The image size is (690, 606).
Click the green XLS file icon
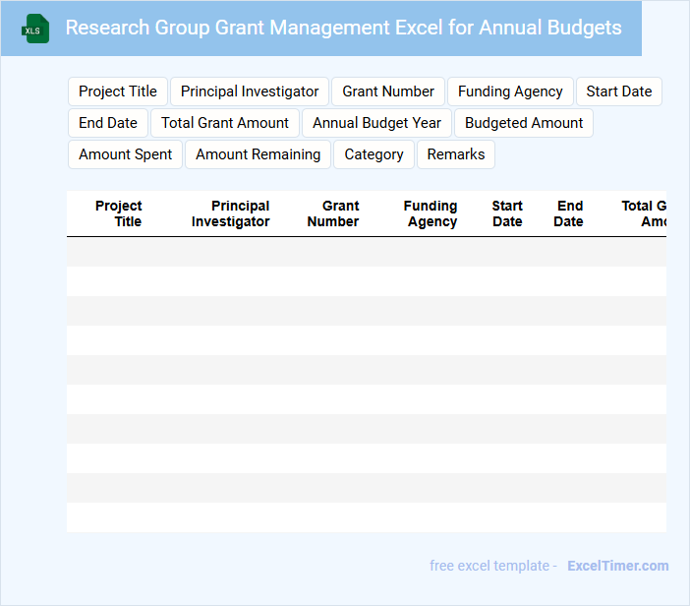(36, 29)
